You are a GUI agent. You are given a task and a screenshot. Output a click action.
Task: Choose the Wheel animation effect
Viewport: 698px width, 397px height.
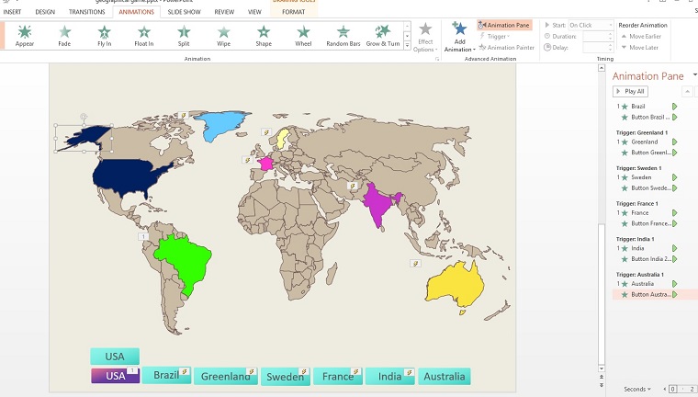click(303, 36)
